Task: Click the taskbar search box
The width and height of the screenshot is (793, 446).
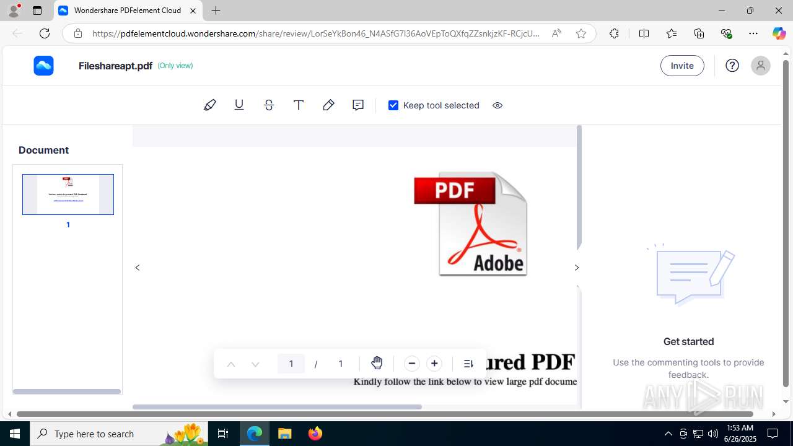Action: tap(119, 434)
